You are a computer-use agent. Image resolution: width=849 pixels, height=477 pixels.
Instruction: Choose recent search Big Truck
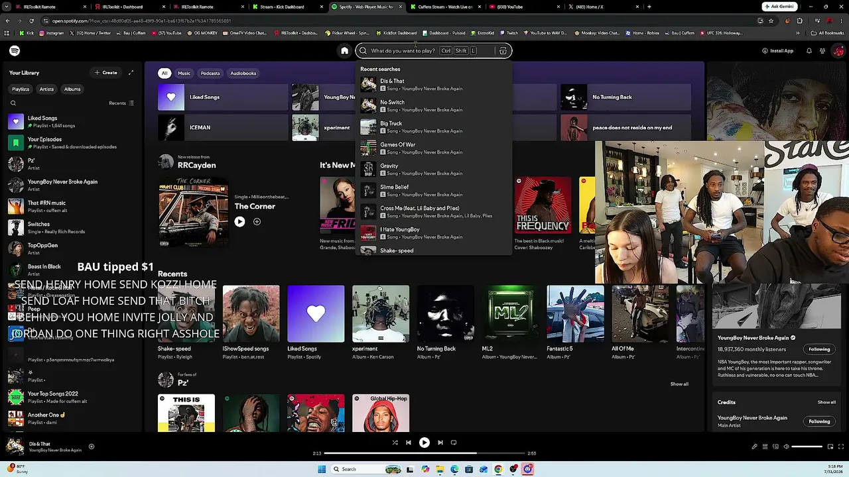click(x=434, y=127)
